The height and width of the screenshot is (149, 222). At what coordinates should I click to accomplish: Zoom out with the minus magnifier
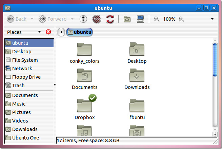pos(157,19)
